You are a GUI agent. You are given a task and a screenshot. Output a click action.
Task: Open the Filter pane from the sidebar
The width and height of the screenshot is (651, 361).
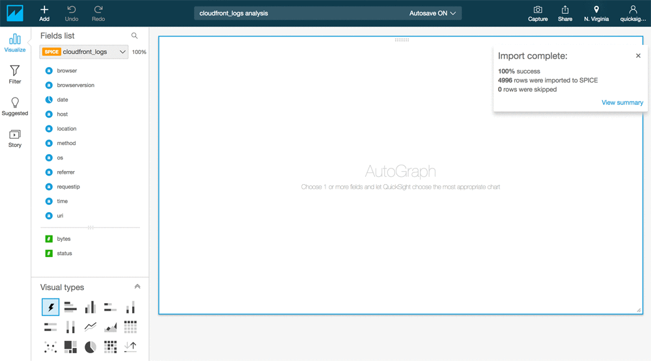click(x=15, y=75)
